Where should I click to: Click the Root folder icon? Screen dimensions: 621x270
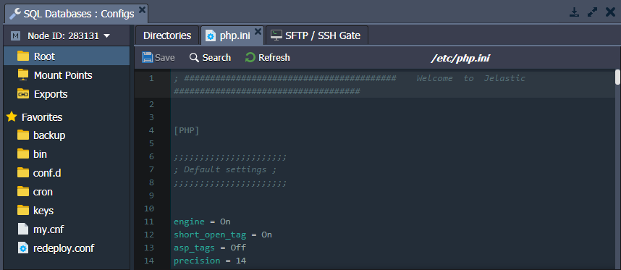(23, 56)
